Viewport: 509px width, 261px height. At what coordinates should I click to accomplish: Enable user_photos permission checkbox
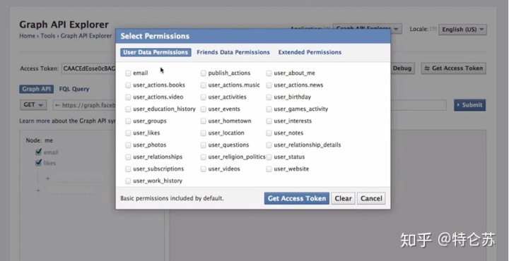pos(128,145)
